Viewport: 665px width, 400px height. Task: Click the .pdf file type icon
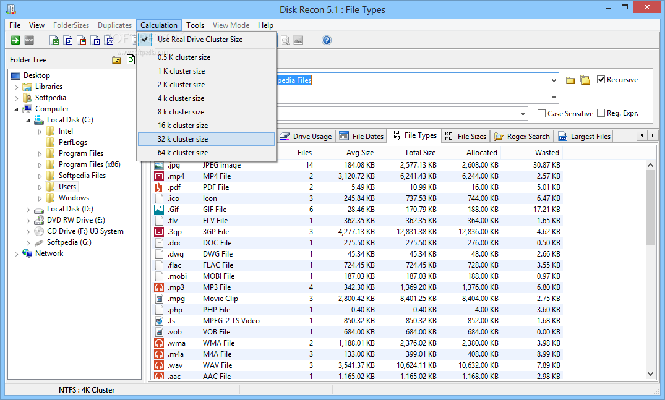pyautogui.click(x=159, y=187)
